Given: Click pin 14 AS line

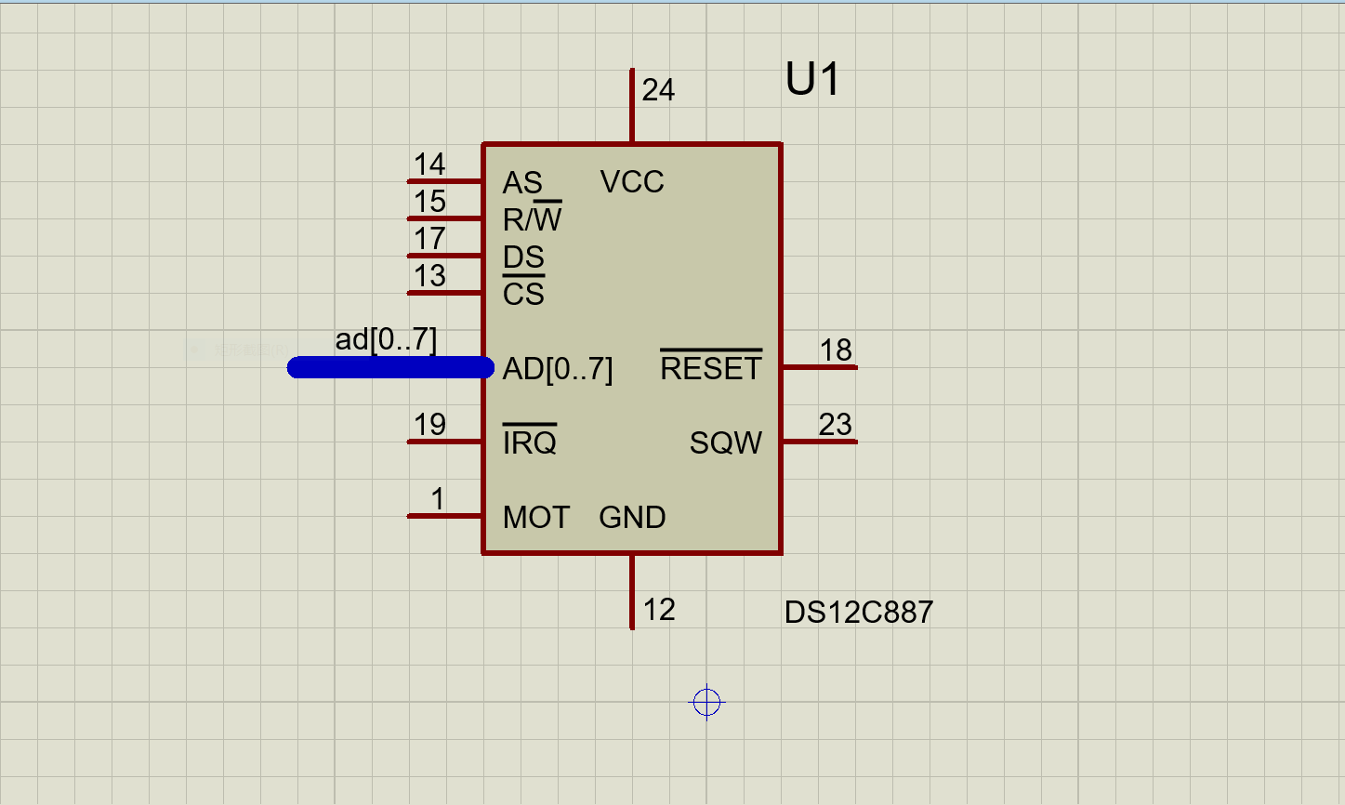Looking at the screenshot, I should [445, 181].
